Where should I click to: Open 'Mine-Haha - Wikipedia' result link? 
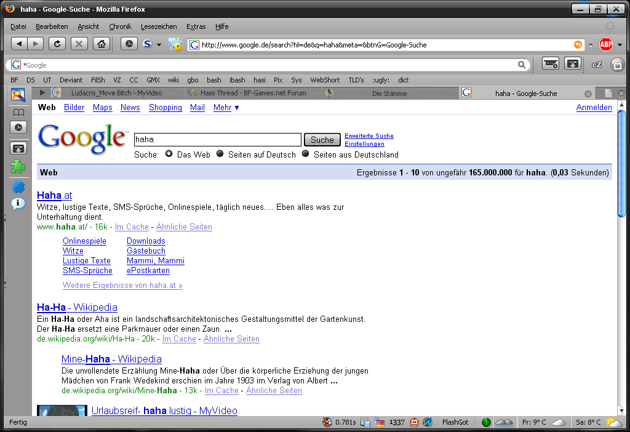112,359
